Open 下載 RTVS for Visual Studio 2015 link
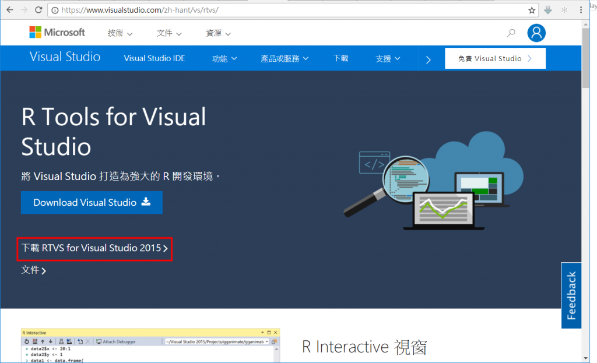This screenshot has height=363, width=597. pyautogui.click(x=94, y=248)
